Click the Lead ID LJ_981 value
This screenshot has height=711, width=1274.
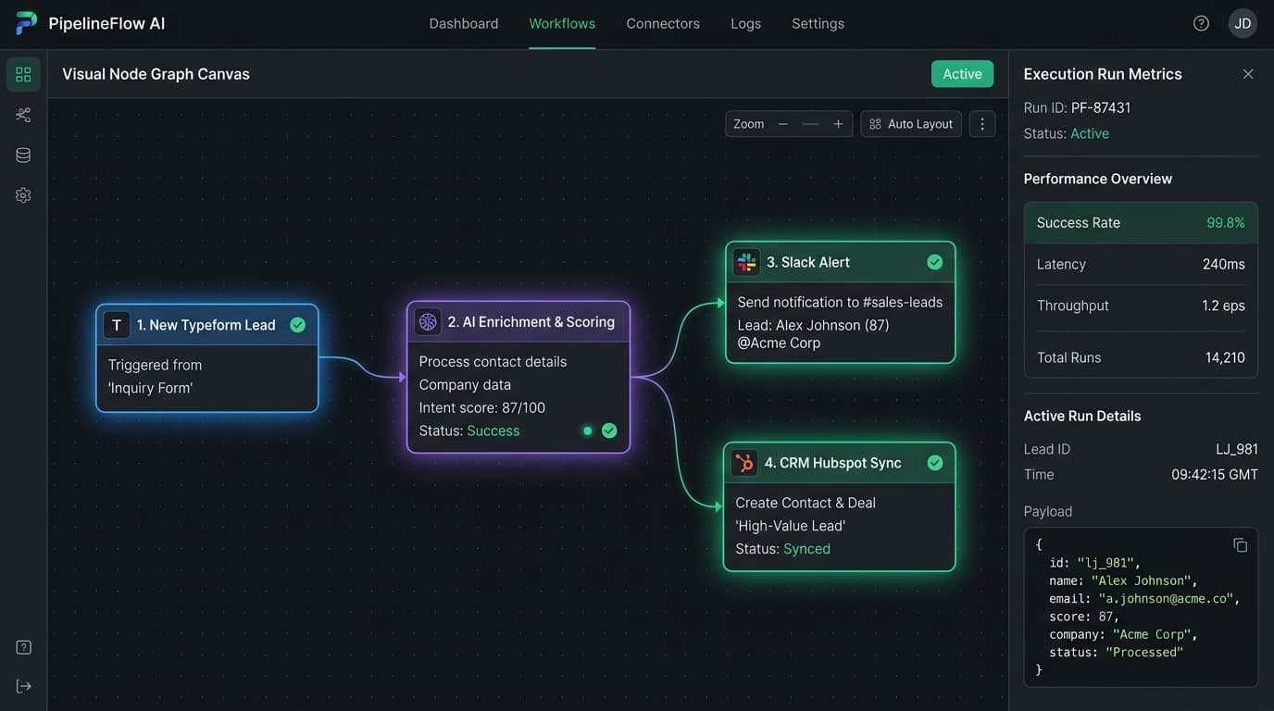1237,449
